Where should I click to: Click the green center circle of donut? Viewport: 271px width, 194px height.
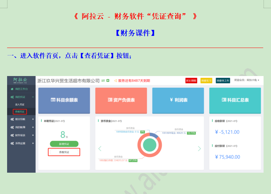[150, 145]
